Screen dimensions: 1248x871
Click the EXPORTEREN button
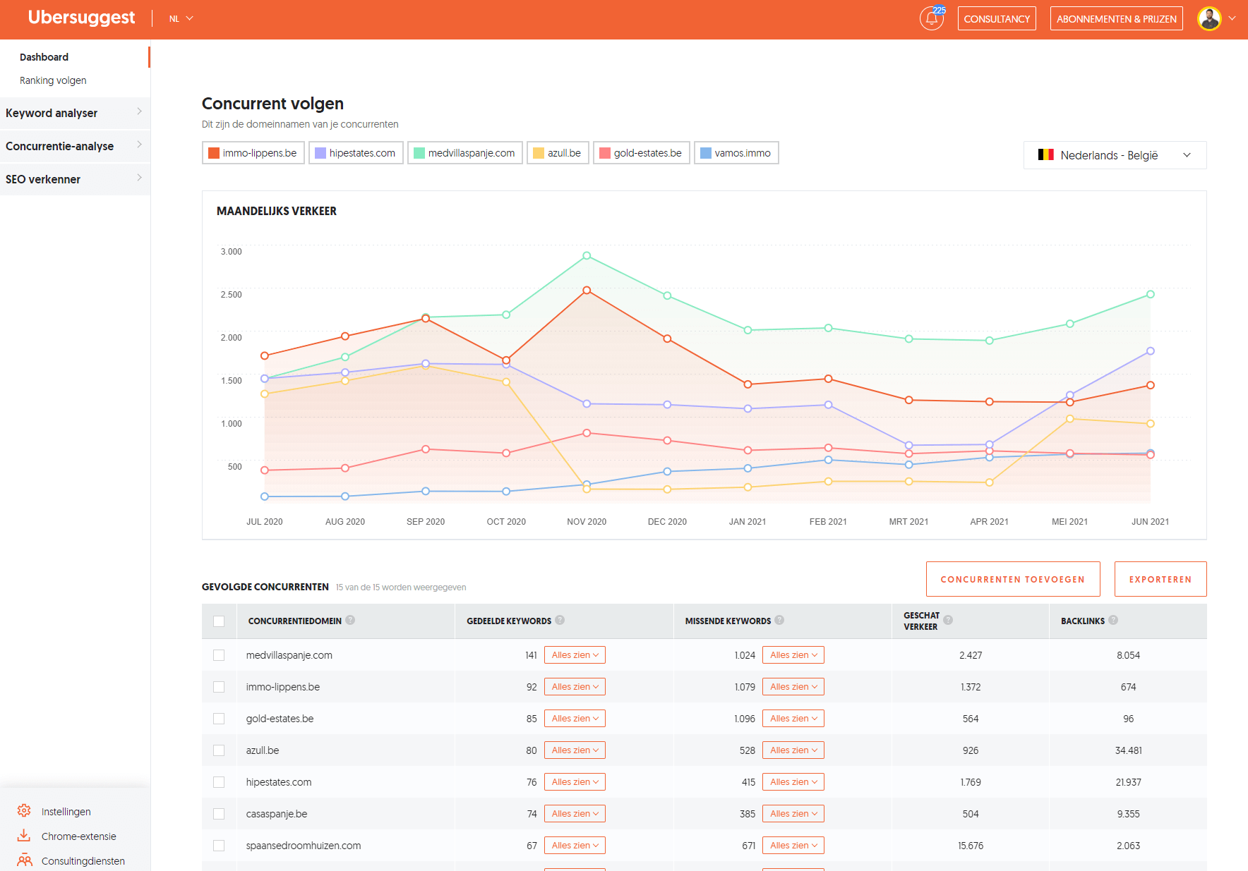[x=1160, y=579]
